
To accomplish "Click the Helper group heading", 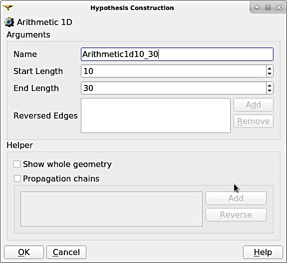I will 20,145.
